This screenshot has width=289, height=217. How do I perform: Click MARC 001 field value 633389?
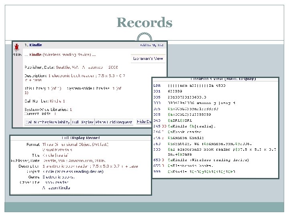(x=175, y=91)
